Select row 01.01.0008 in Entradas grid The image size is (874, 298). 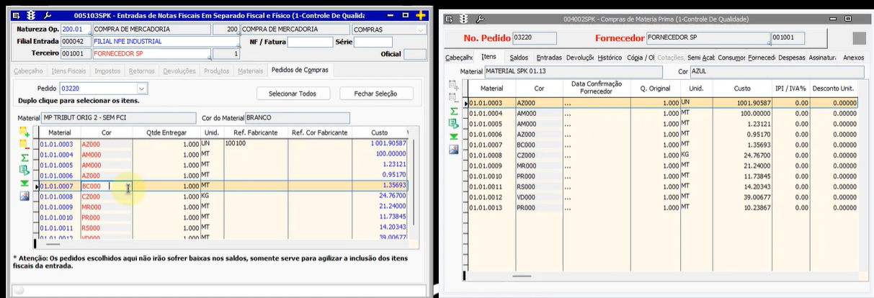(221, 196)
